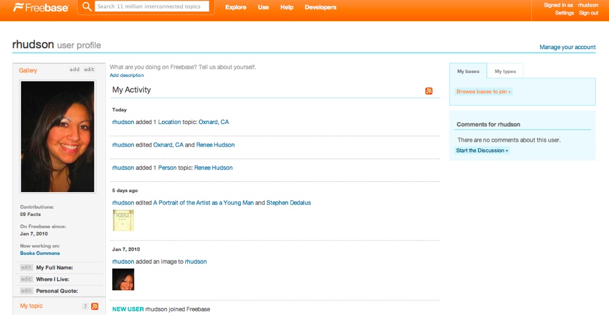Edit Personal Quote field

[26, 291]
